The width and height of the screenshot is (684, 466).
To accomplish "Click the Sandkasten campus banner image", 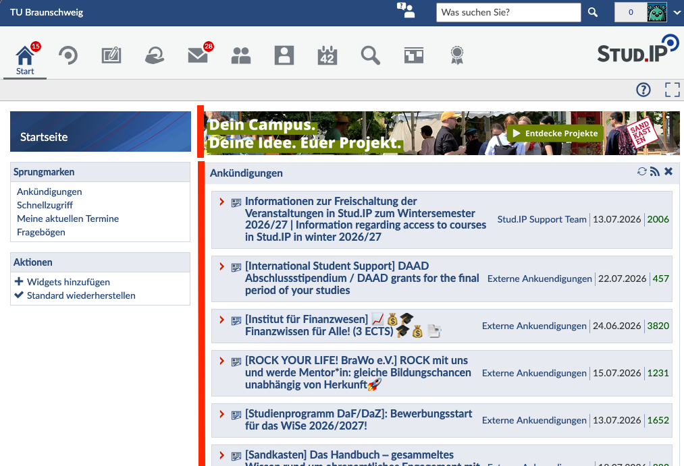I will (x=442, y=134).
